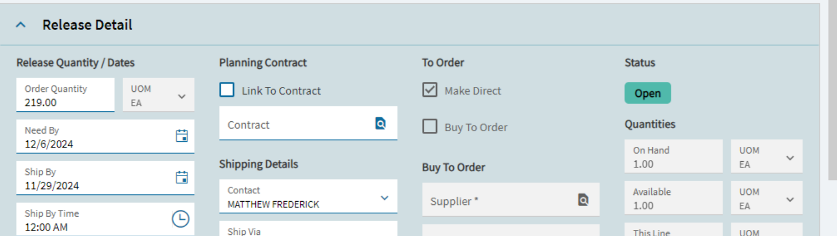Open the On Hand UOM dropdown
The width and height of the screenshot is (837, 236).
(x=767, y=157)
